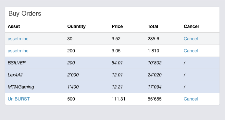Open the UniBURST asset link
Image resolution: width=225 pixels, height=120 pixels.
click(19, 99)
